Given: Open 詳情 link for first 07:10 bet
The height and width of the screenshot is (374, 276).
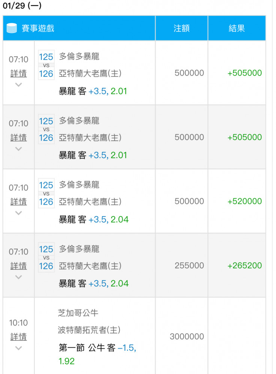Looking at the screenshot, I should [19, 73].
